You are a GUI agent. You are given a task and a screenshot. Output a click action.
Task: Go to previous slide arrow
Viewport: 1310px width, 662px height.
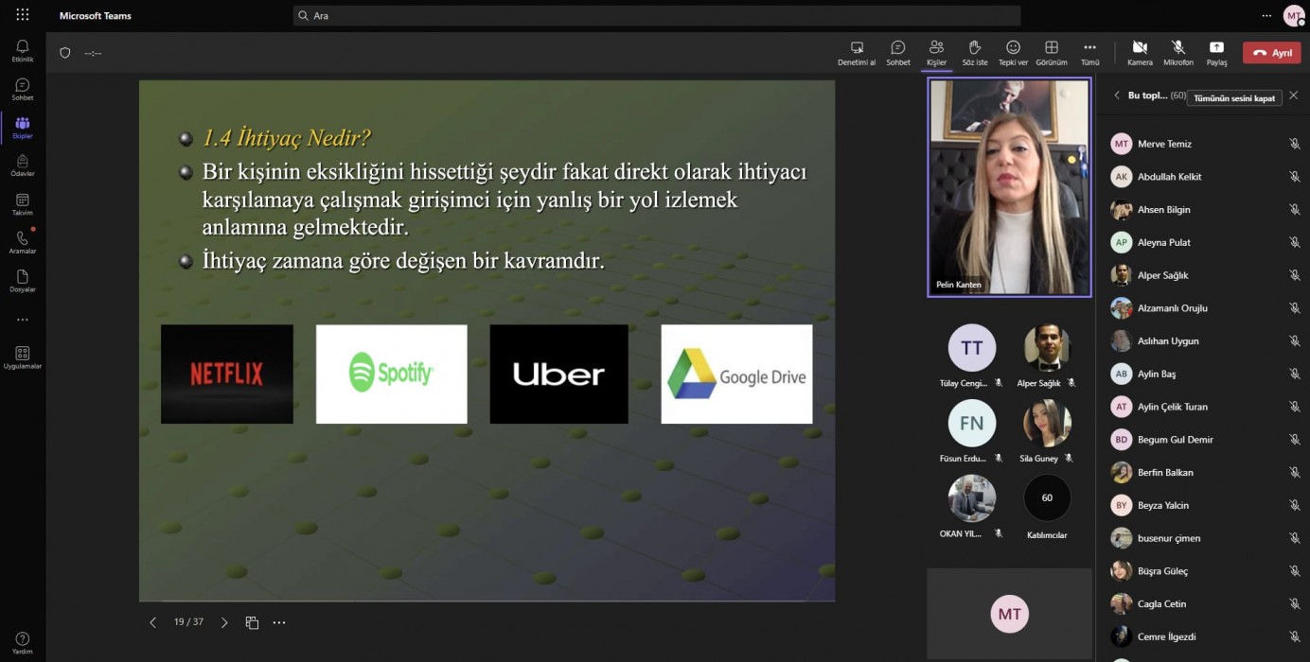(152, 622)
